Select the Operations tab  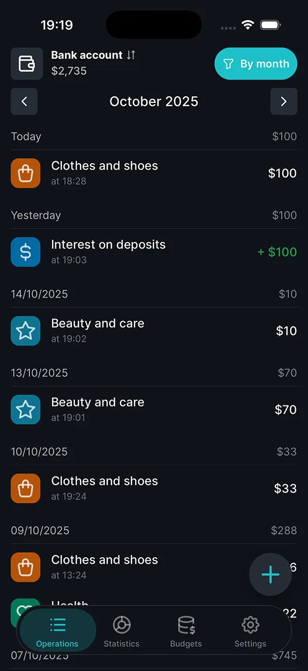click(x=57, y=632)
